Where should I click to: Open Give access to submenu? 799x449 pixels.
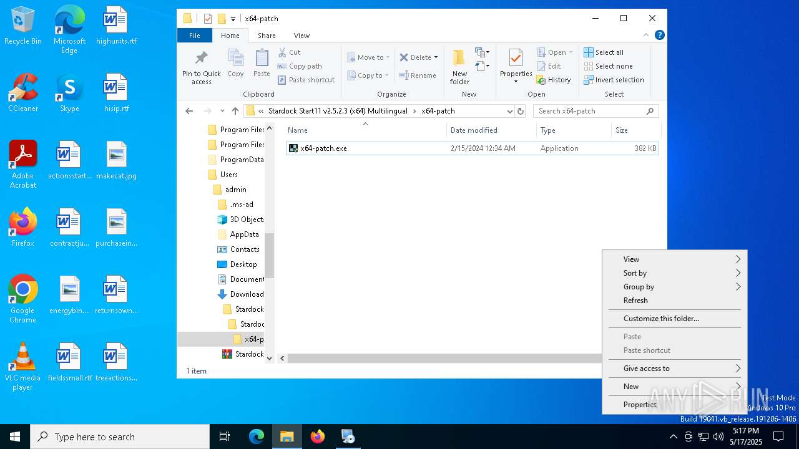click(x=675, y=369)
